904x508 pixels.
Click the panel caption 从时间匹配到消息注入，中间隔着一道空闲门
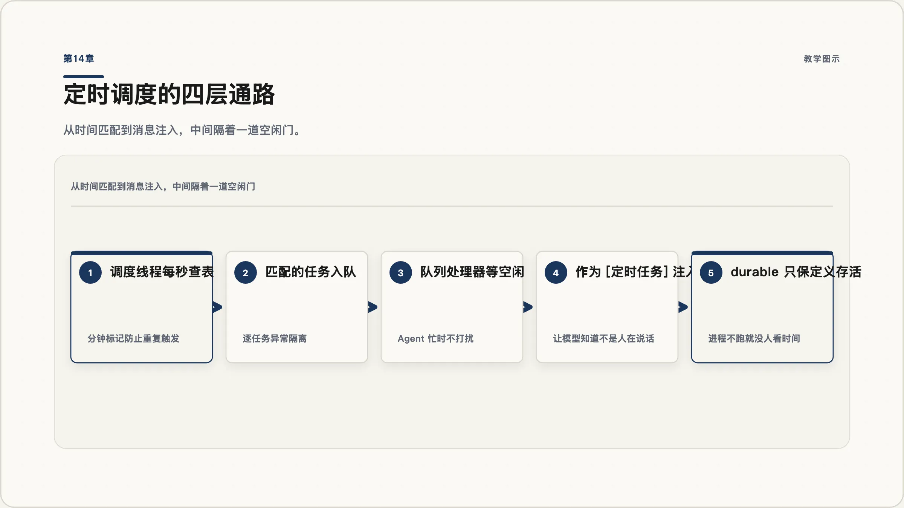[163, 187]
